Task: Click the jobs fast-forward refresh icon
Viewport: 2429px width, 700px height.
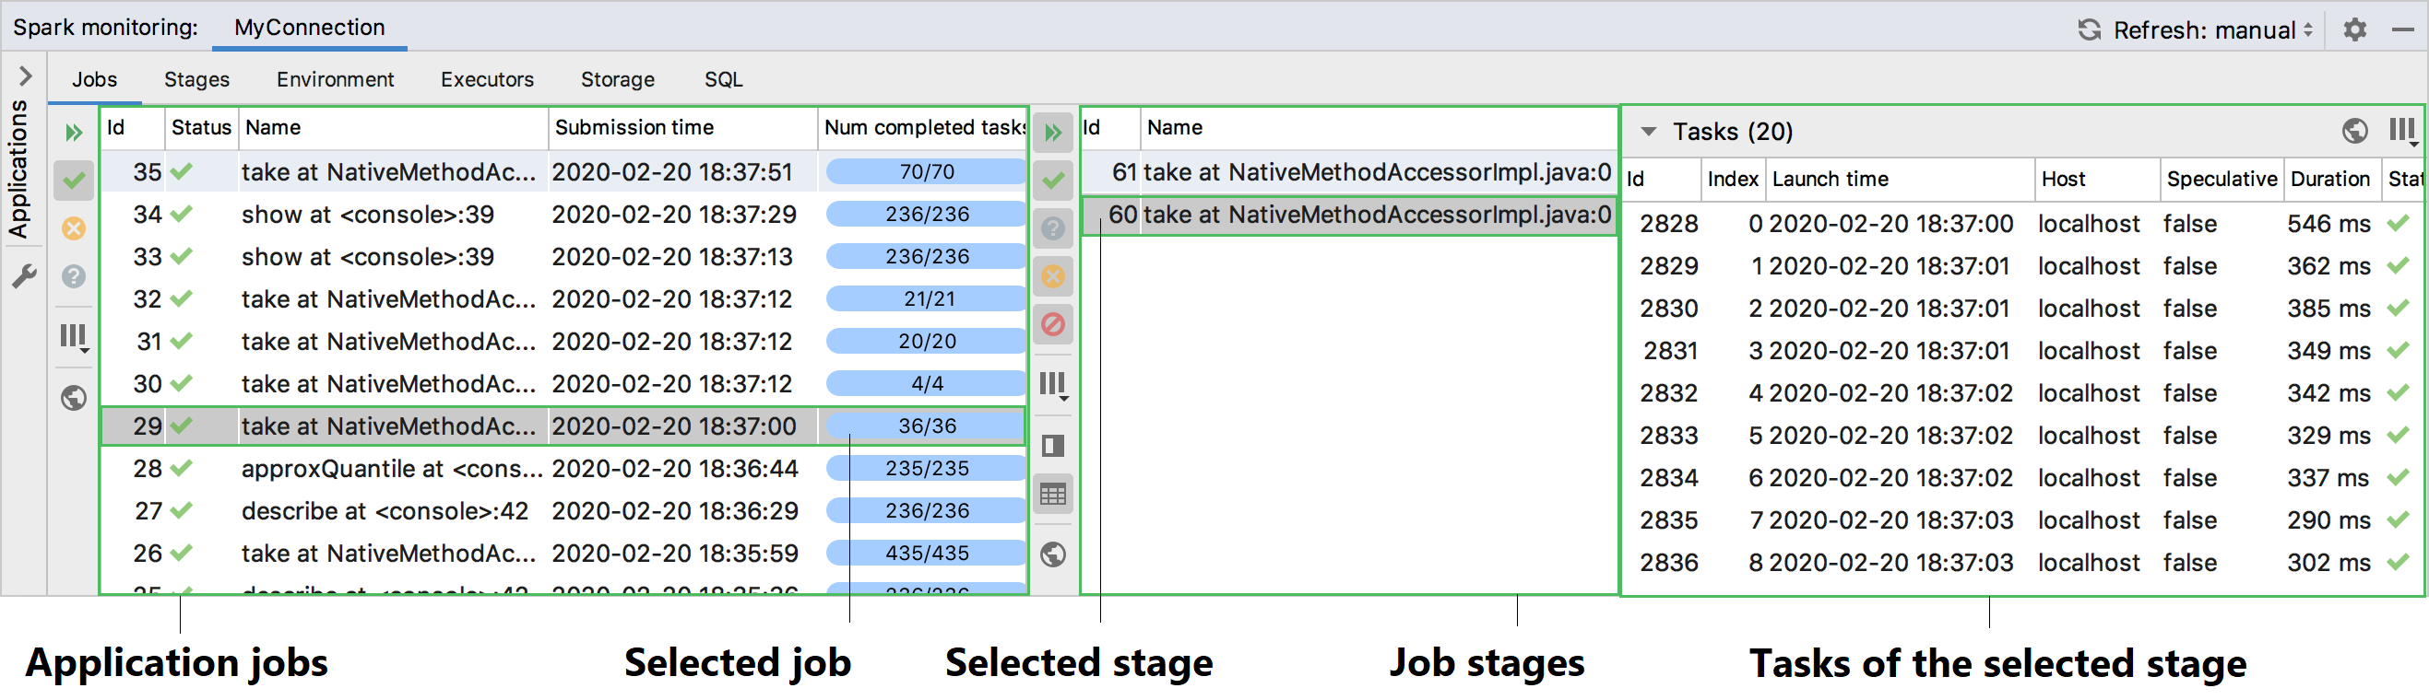Action: 74,133
